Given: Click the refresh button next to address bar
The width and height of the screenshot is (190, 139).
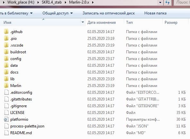Looking at the screenshot, I should pyautogui.click(x=167, y=3).
